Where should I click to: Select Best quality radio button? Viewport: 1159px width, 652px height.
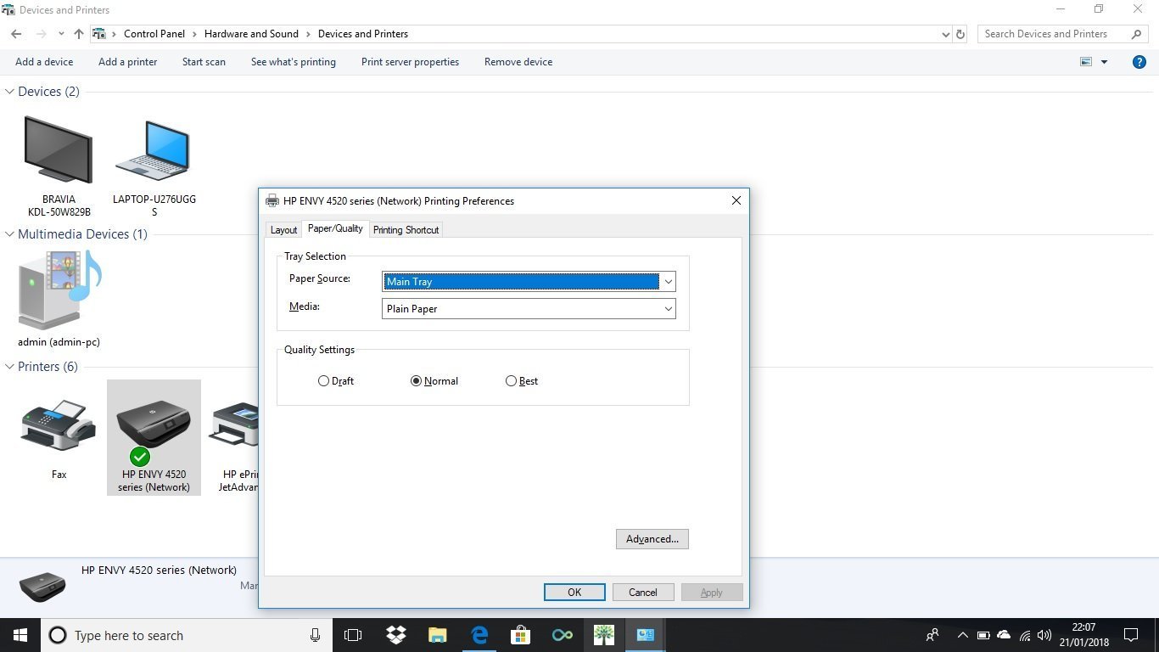pos(511,381)
